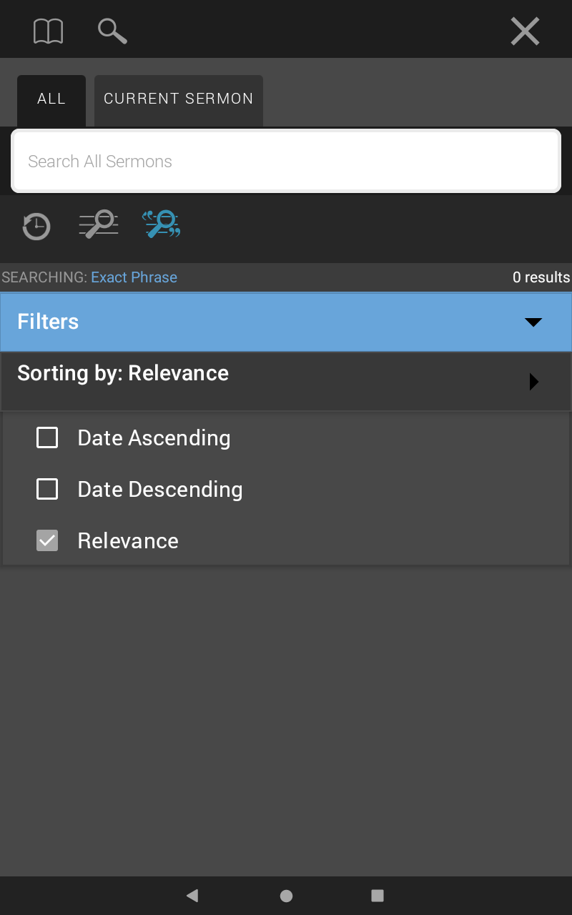Tap Android recent apps square button

tap(378, 895)
